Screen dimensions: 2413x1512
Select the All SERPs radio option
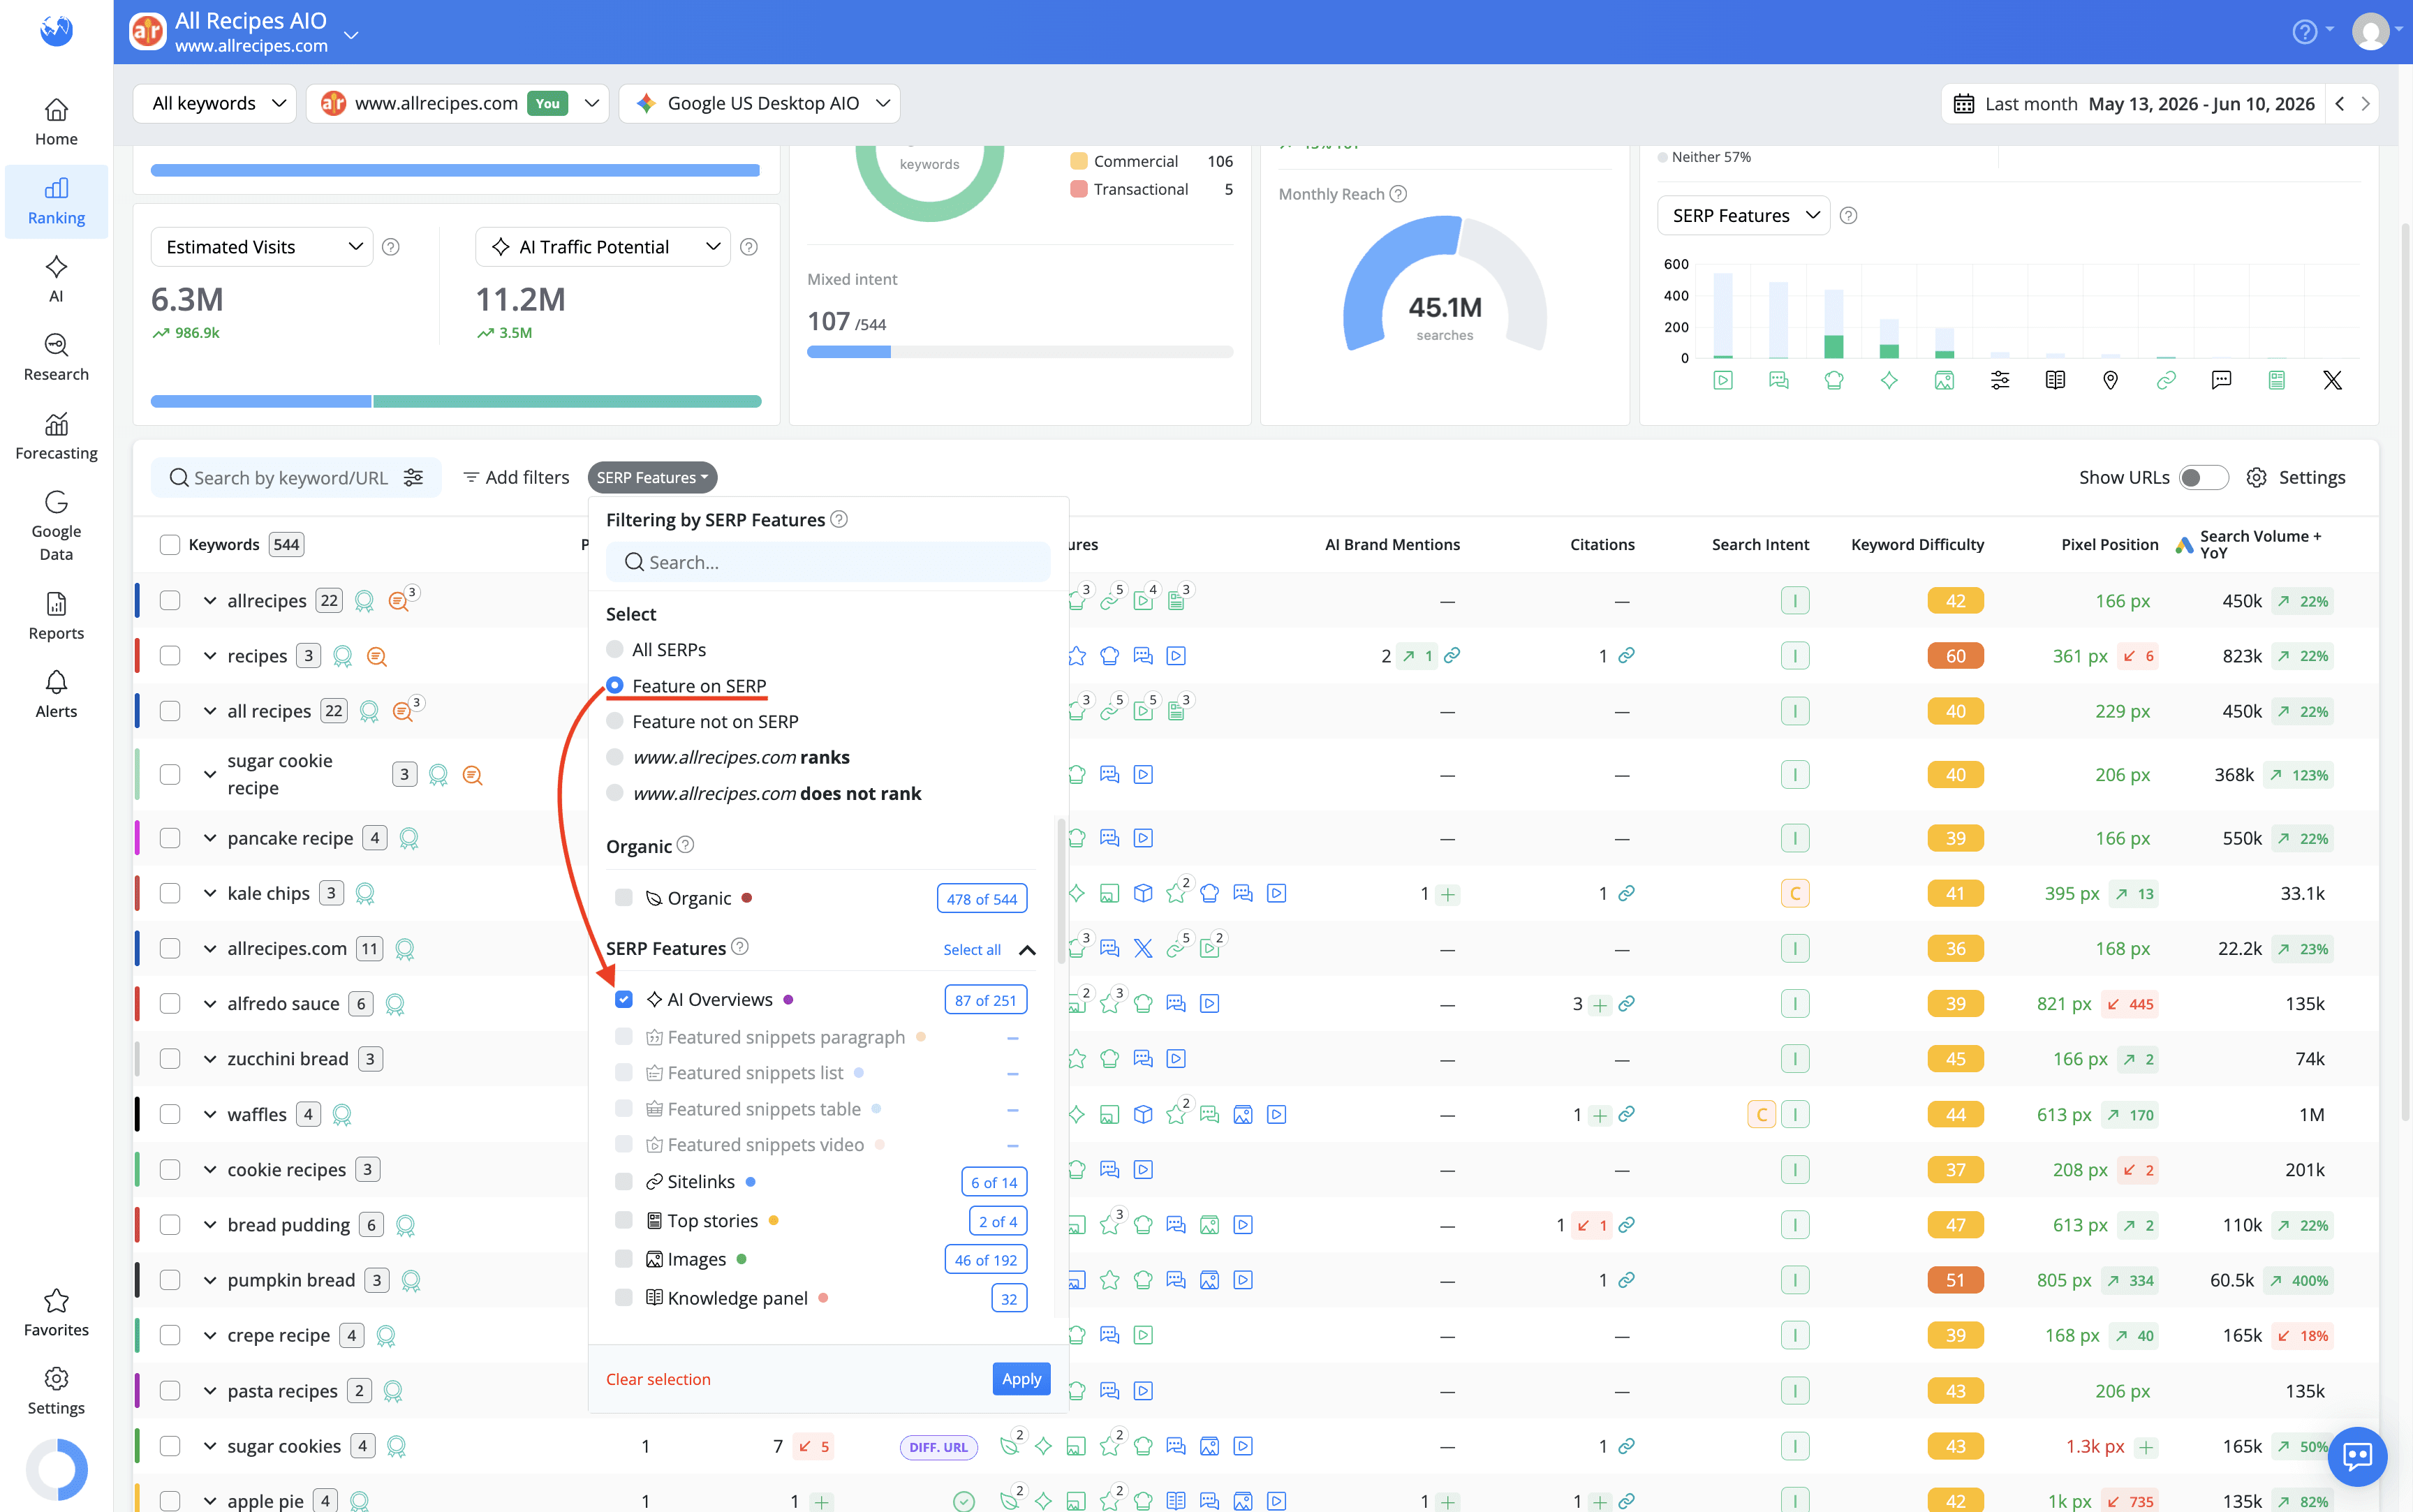615,649
